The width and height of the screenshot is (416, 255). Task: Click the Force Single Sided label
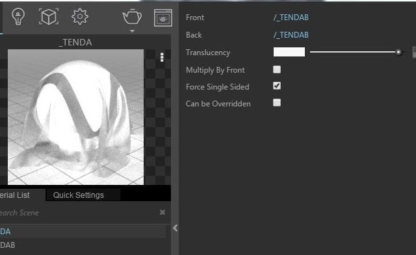pyautogui.click(x=218, y=87)
